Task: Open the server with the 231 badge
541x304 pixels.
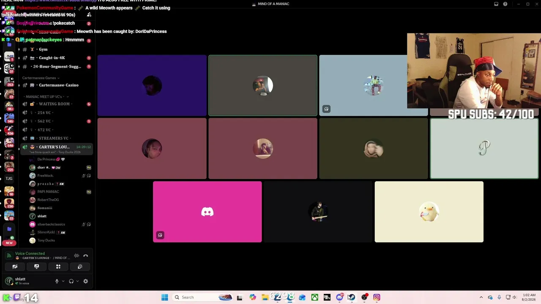Action: 9,166
